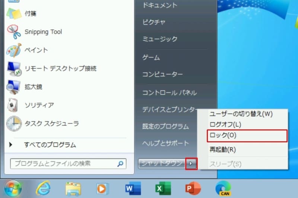Click the シャットダウン button
The height and width of the screenshot is (198, 298).
pos(162,163)
